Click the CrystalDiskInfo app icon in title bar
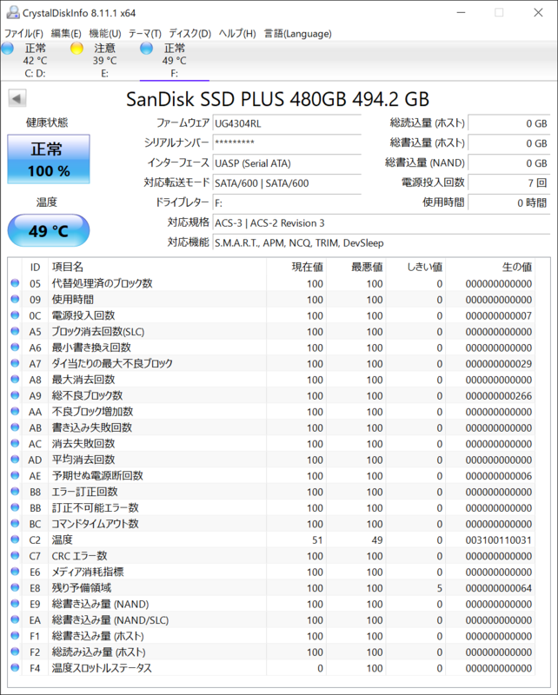Screen dimensions: 558x695 tap(13, 12)
